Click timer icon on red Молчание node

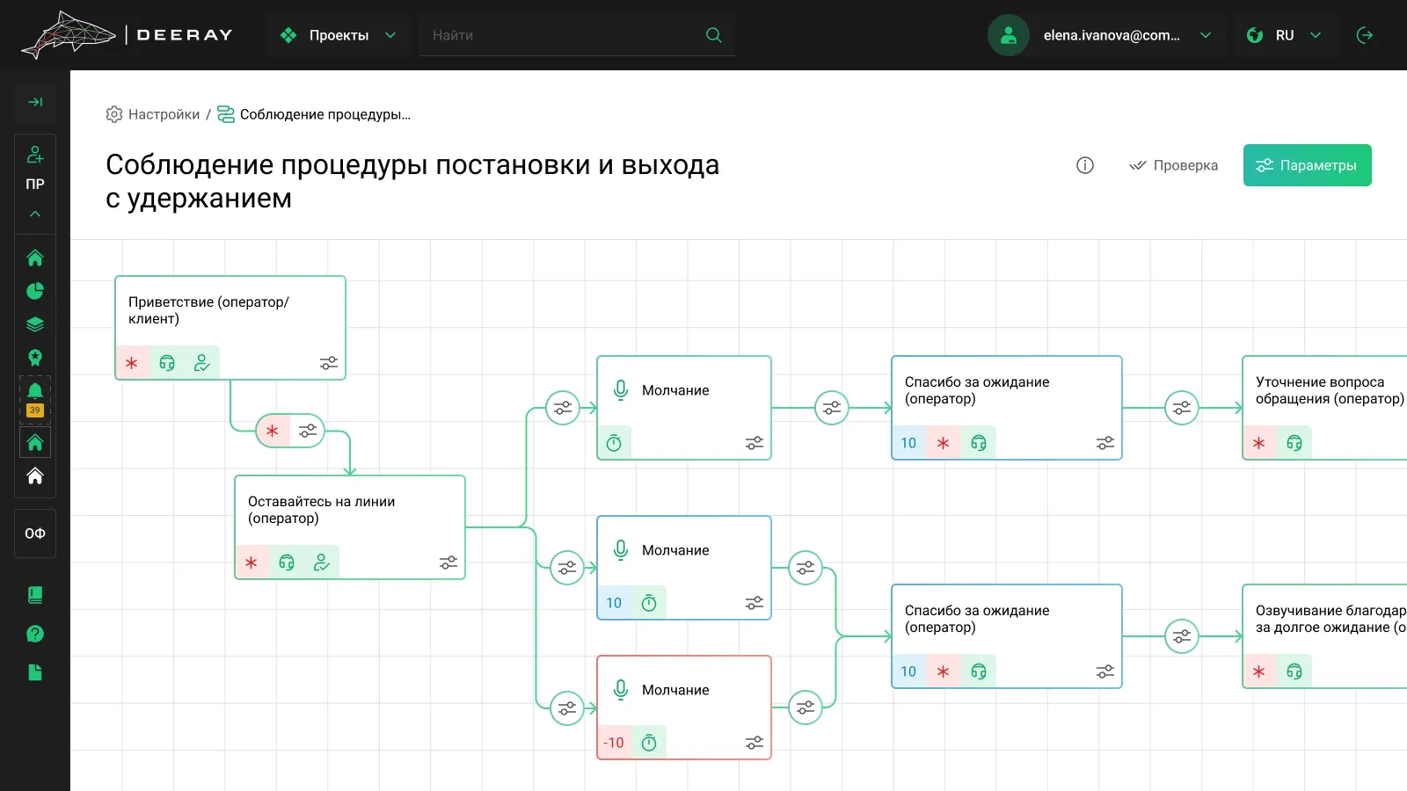[649, 743]
